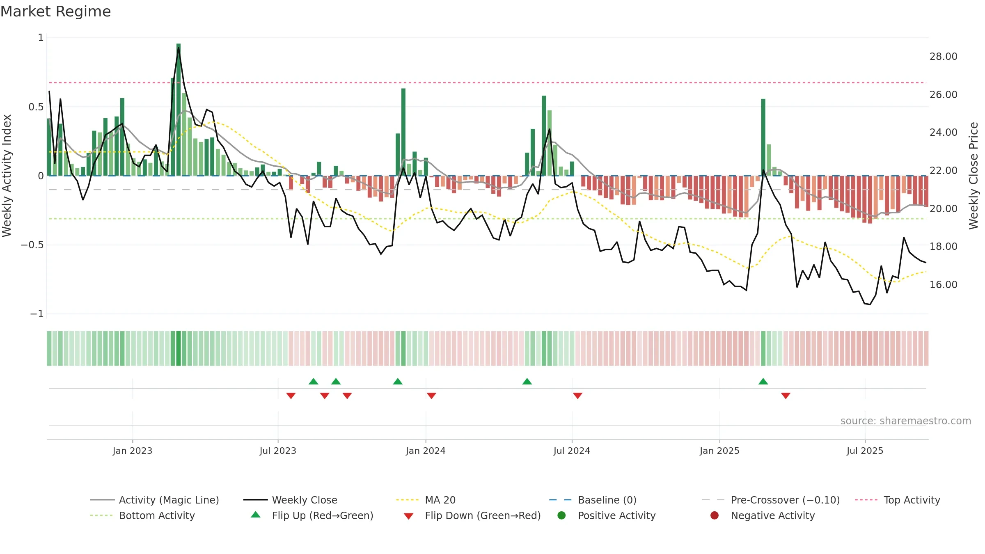
Task: Toggle the Flip Down (Green→Red) legend entry
Action: (472, 515)
